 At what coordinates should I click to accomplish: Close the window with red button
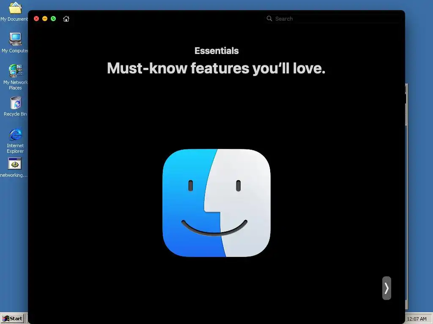36,19
